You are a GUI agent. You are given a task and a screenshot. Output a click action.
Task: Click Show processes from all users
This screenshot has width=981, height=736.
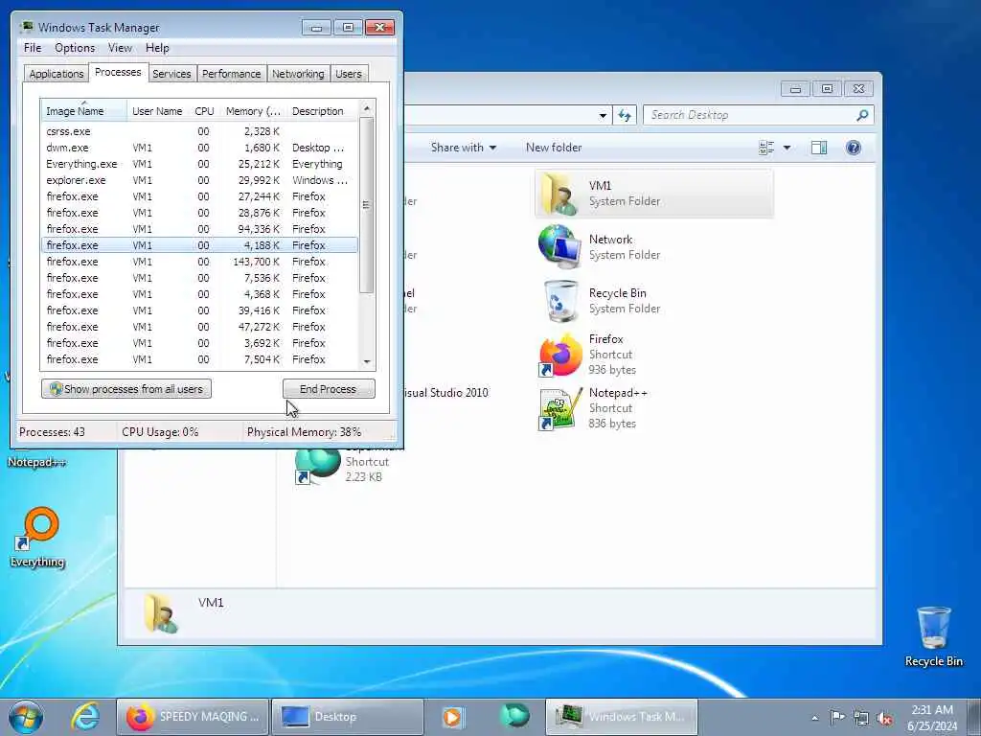click(x=126, y=389)
